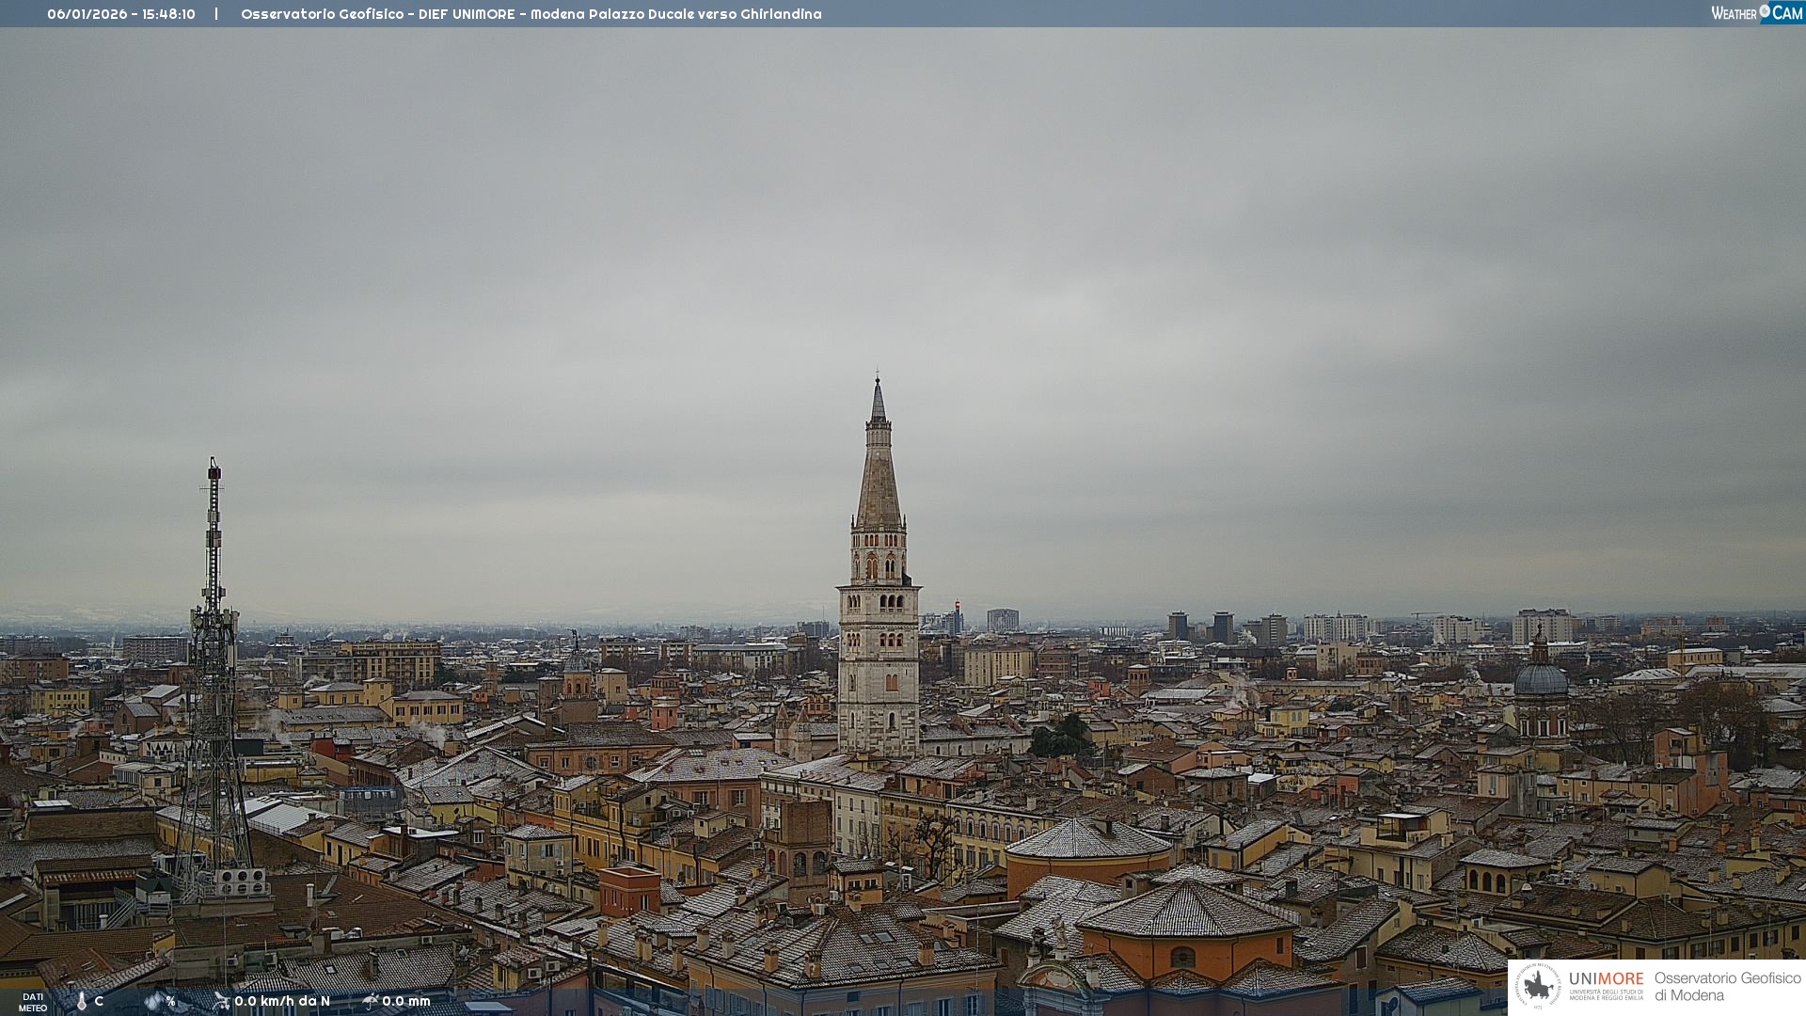Click the top of the antenna mast

(214, 464)
